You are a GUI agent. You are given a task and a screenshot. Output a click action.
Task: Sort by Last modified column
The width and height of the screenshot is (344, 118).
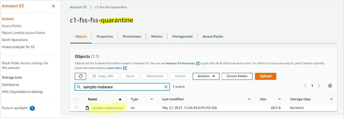coord(249,99)
